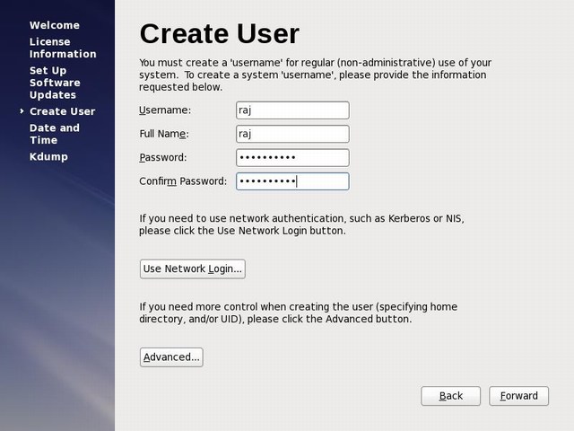This screenshot has height=431, width=574.
Task: Click the text about home directory and UID
Action: pyautogui.click(x=298, y=312)
